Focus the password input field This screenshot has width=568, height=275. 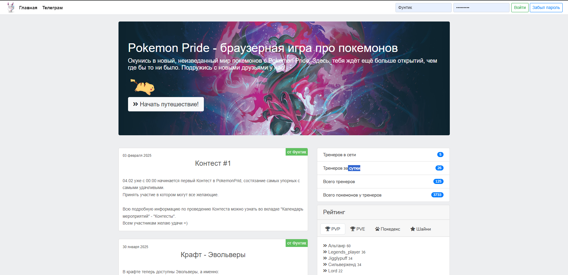[481, 7]
